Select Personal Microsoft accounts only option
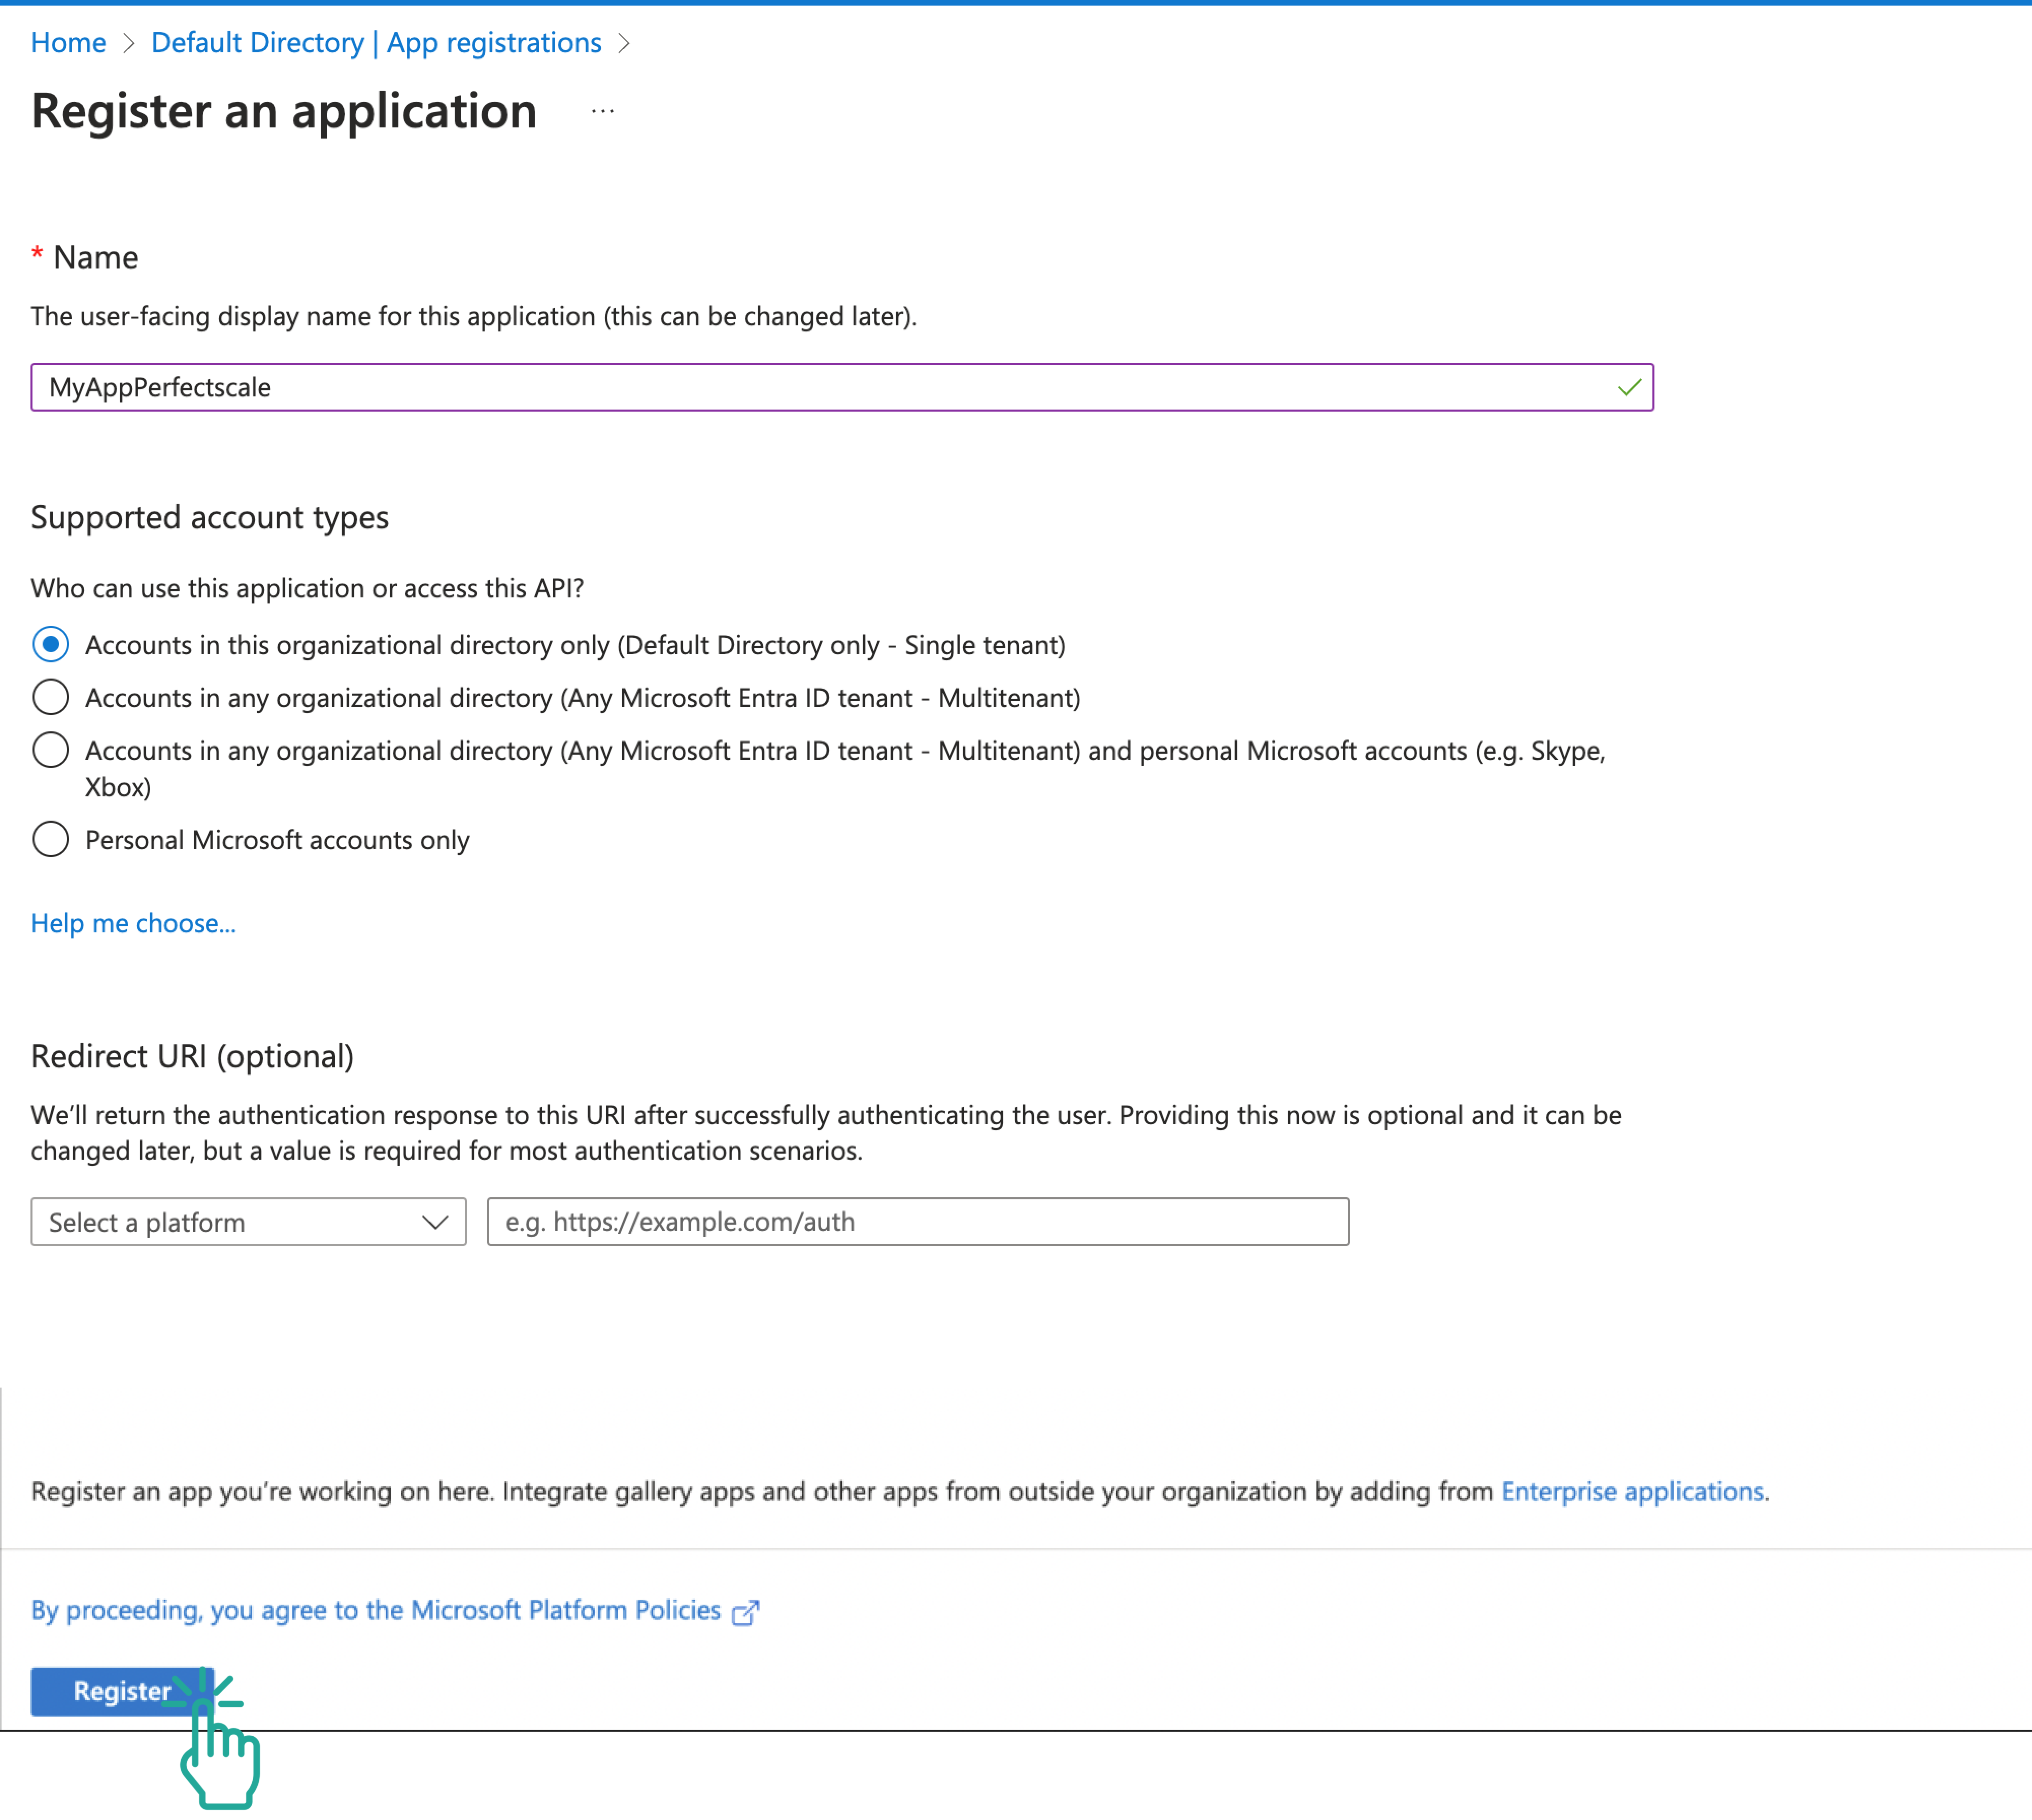Image resolution: width=2032 pixels, height=1820 pixels. click(x=51, y=840)
